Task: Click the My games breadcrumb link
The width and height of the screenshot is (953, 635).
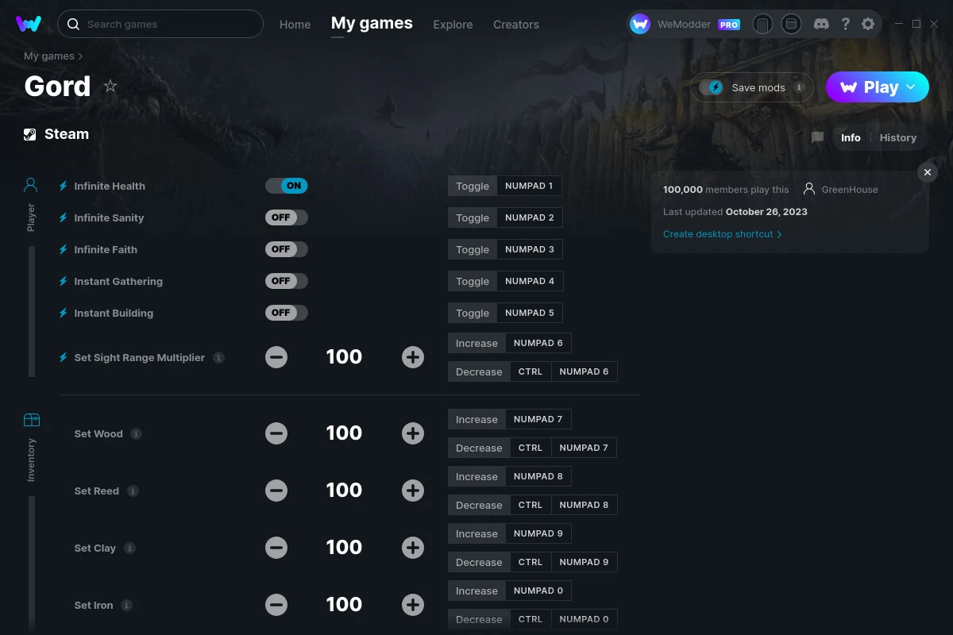Action: point(49,56)
